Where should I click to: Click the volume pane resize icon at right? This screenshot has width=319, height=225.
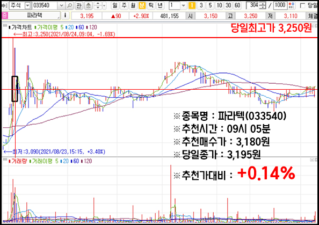point(312,159)
